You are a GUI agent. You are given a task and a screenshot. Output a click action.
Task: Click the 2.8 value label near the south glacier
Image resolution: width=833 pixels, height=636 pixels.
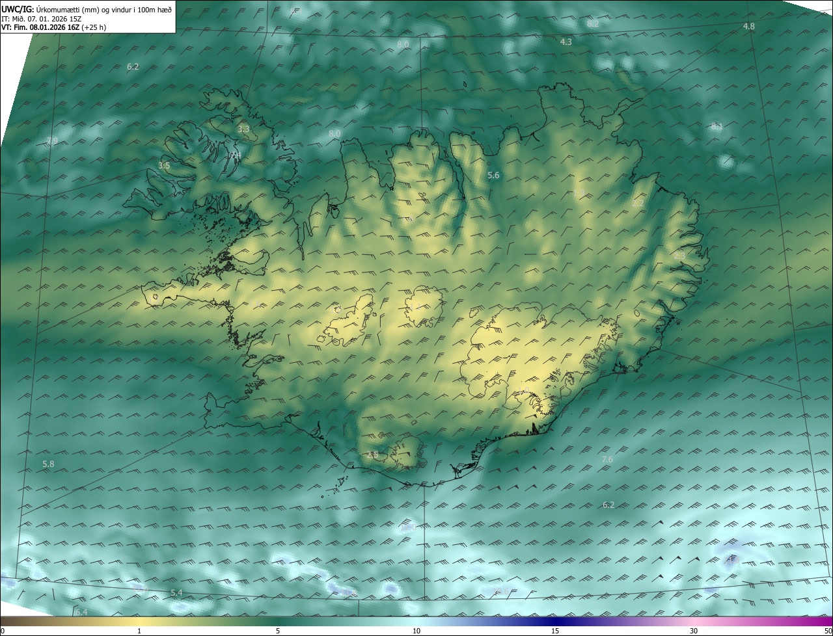click(x=373, y=455)
